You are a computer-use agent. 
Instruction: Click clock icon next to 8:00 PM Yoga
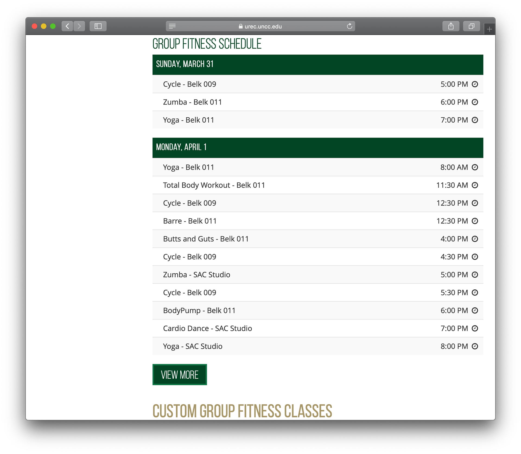475,346
